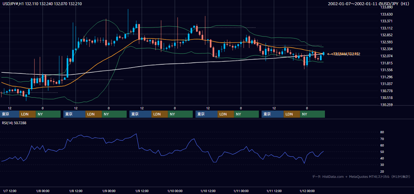The width and height of the screenshot is (414, 194).
Task: Click the 130.259 price axis label
Action: [386, 105]
